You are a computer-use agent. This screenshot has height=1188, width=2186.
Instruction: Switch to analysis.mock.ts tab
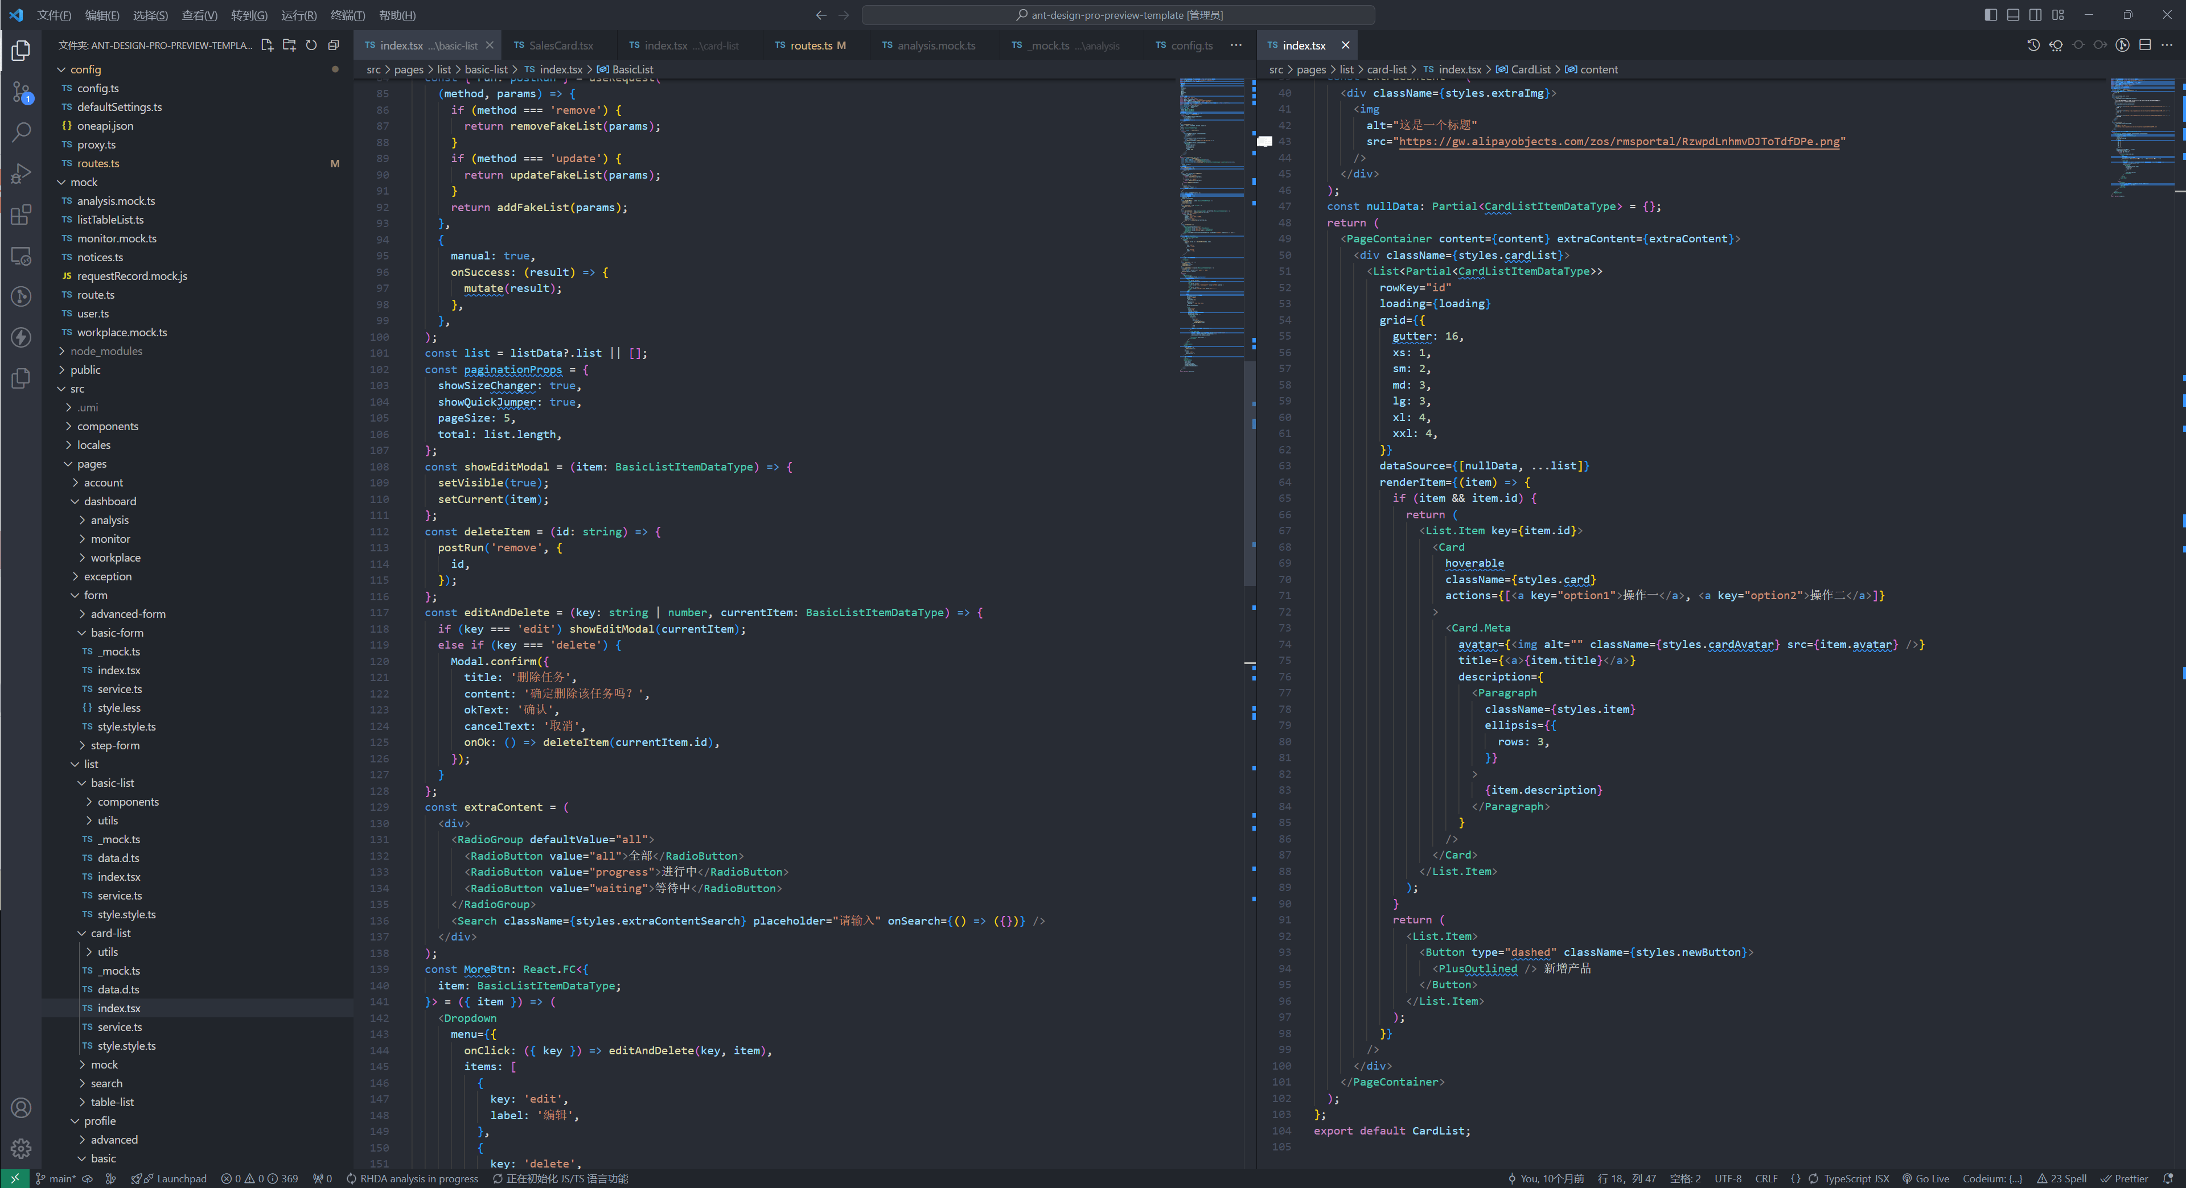(935, 45)
